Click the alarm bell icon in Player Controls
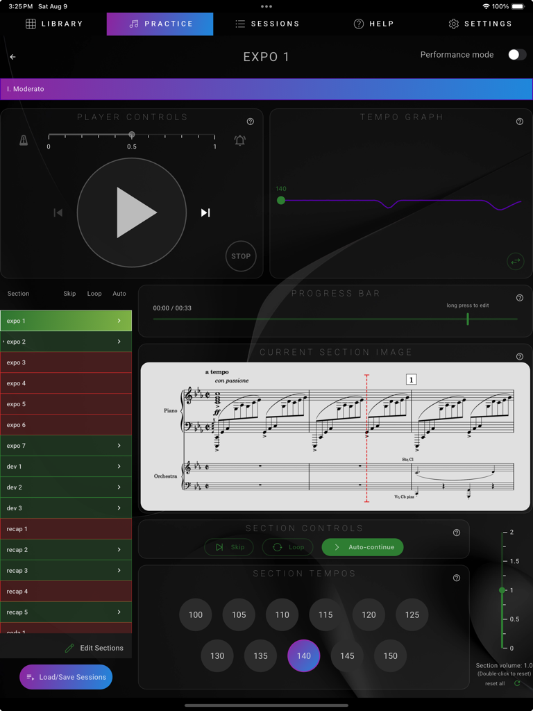Viewport: 533px width, 711px height. tap(239, 140)
